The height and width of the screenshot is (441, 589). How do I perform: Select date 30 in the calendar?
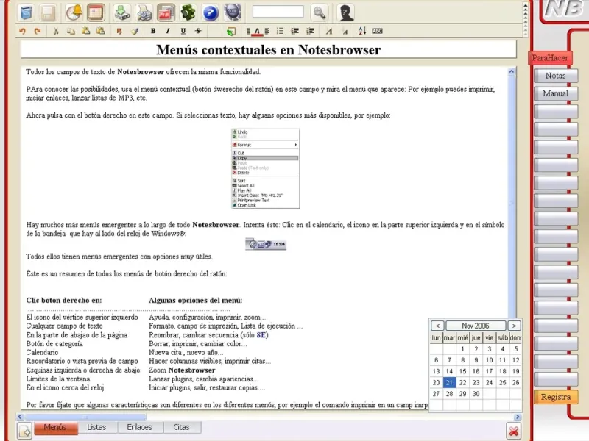click(476, 394)
